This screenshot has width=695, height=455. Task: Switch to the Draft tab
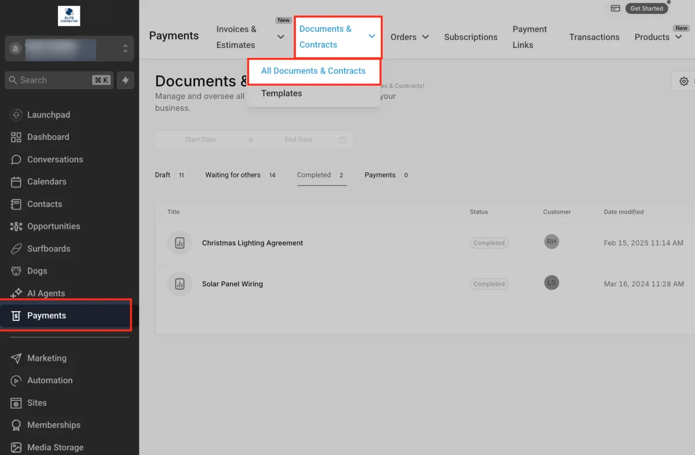tap(170, 175)
